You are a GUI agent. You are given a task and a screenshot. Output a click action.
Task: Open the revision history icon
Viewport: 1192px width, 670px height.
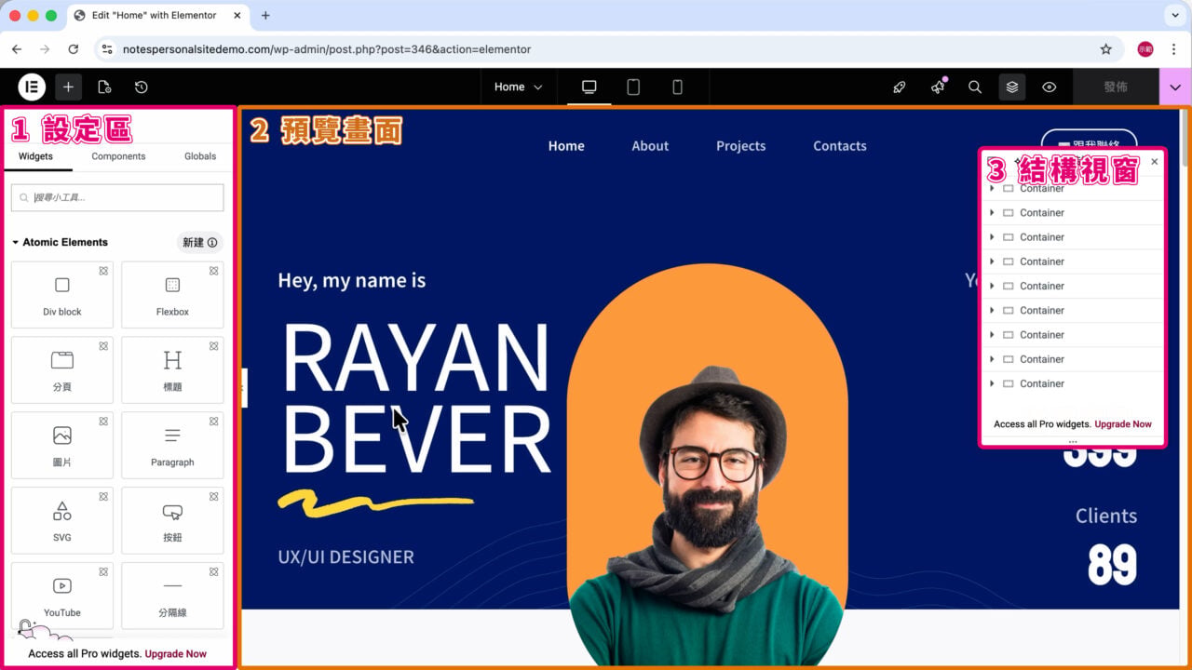[141, 87]
